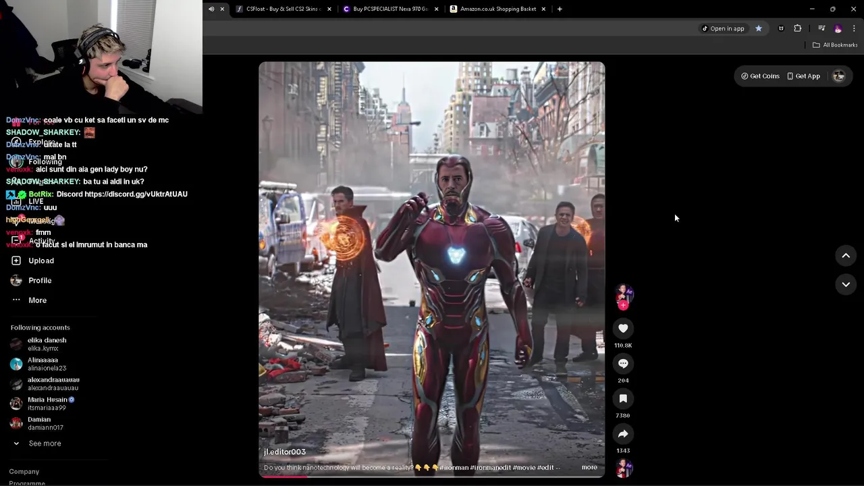
Task: Open the Chrome profile avatar
Action: coord(838,28)
